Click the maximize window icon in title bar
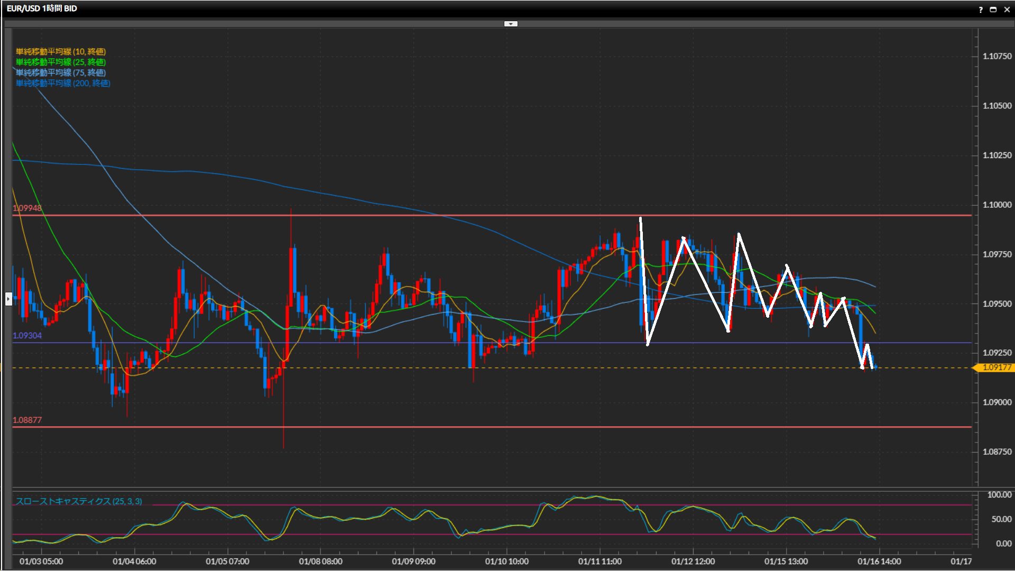Screen dimensions: 1015x571 993,10
